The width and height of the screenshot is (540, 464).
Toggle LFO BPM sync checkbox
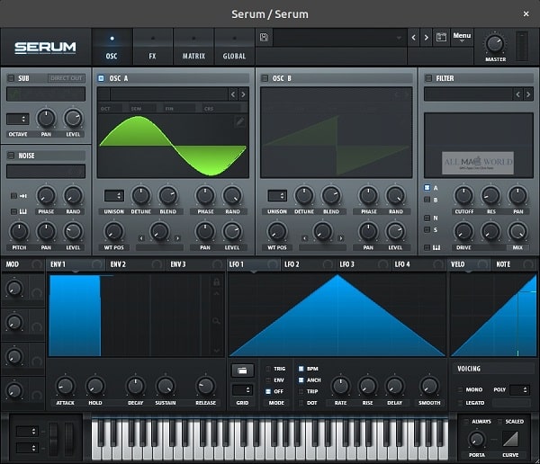301,369
